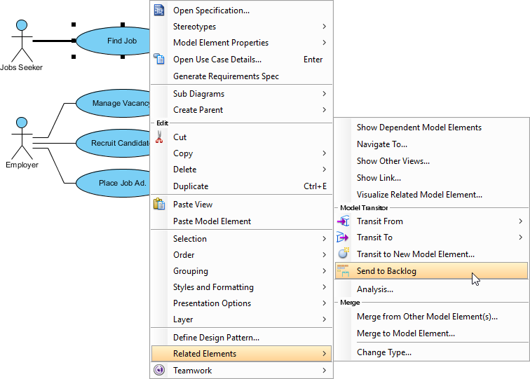Choose Analysis... in the submenu

(431, 289)
